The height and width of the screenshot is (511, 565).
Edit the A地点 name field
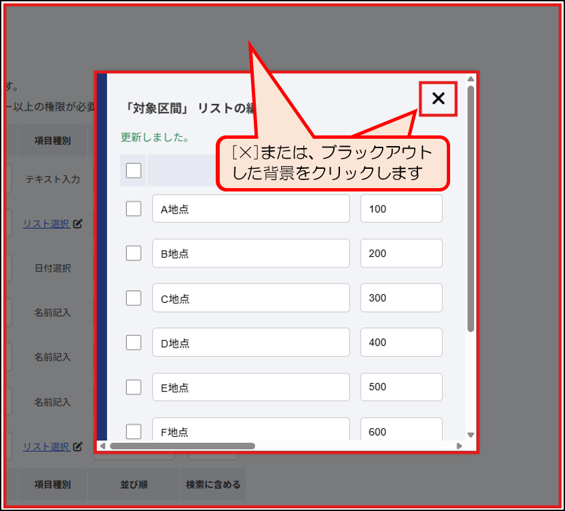pos(251,209)
